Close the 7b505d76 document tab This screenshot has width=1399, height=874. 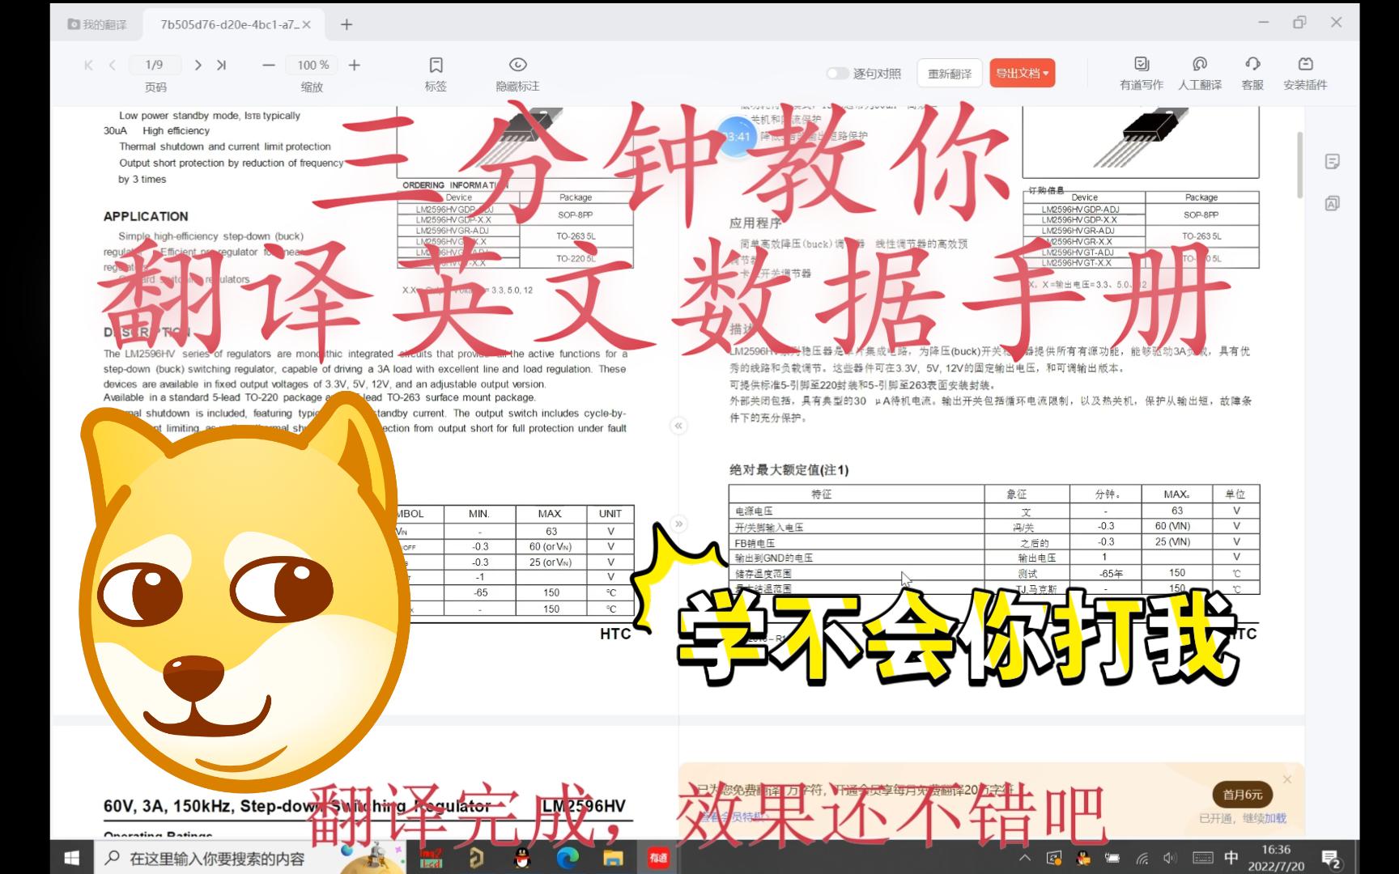tap(307, 24)
